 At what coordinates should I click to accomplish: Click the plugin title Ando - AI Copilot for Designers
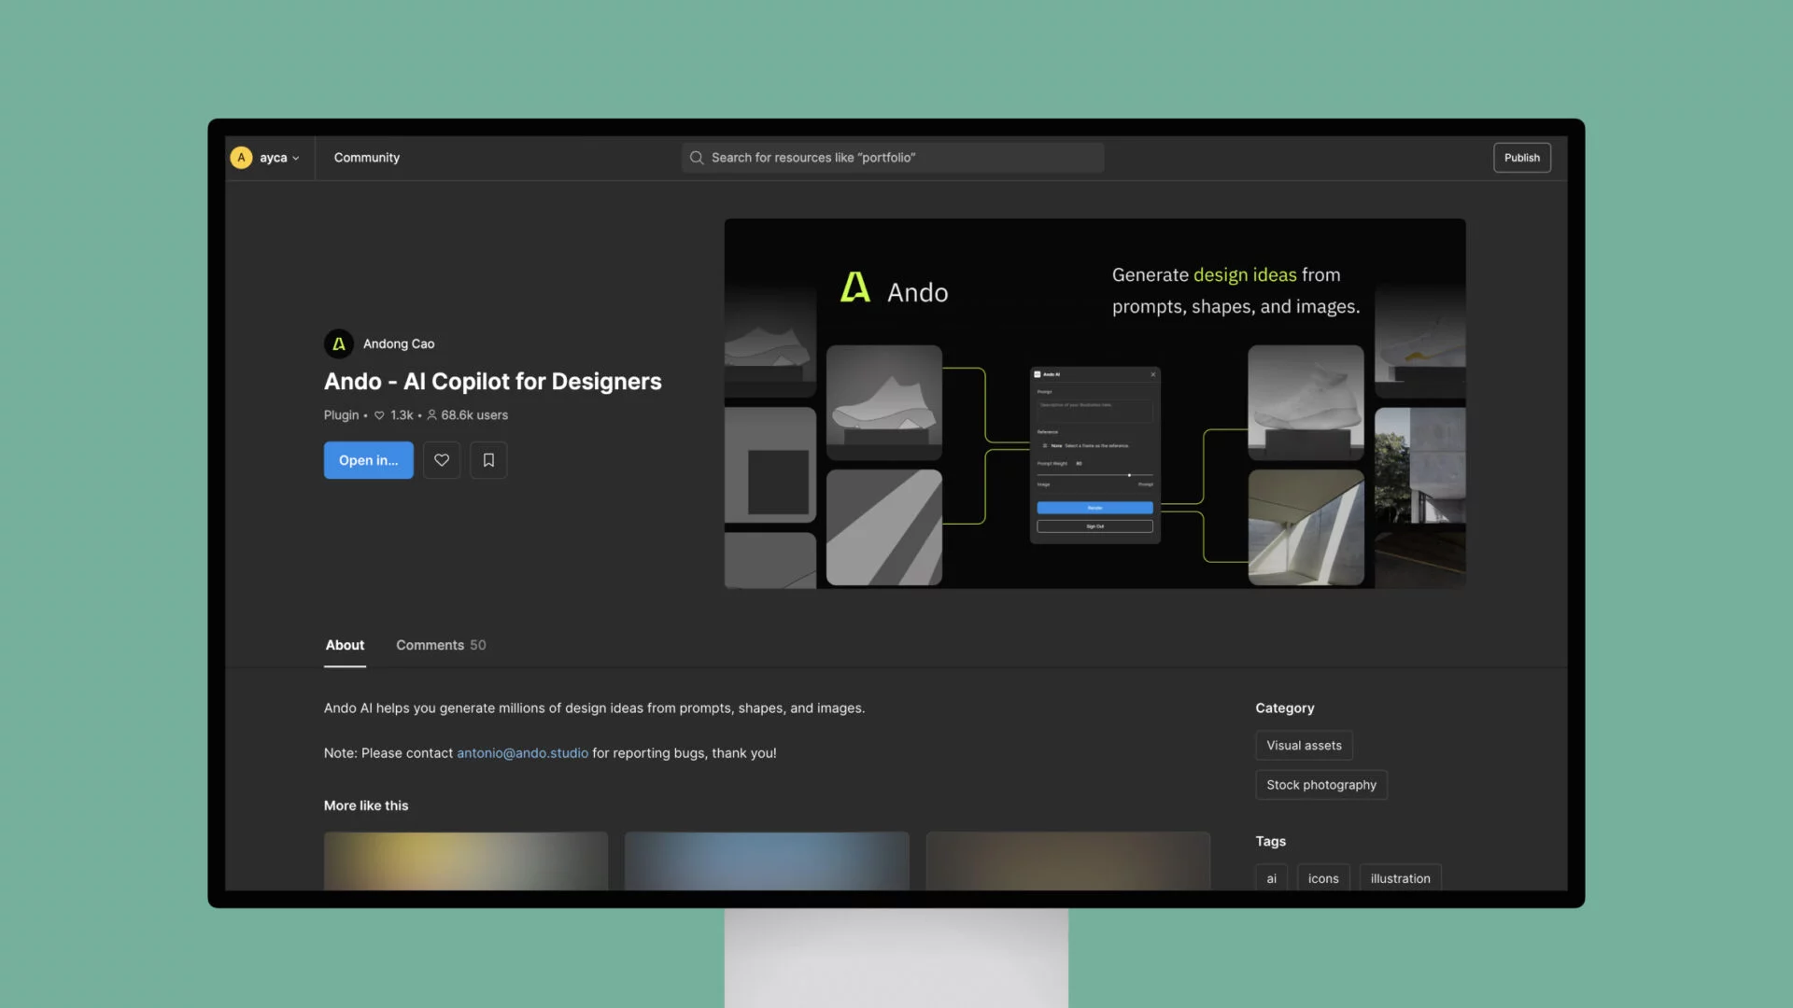point(492,382)
